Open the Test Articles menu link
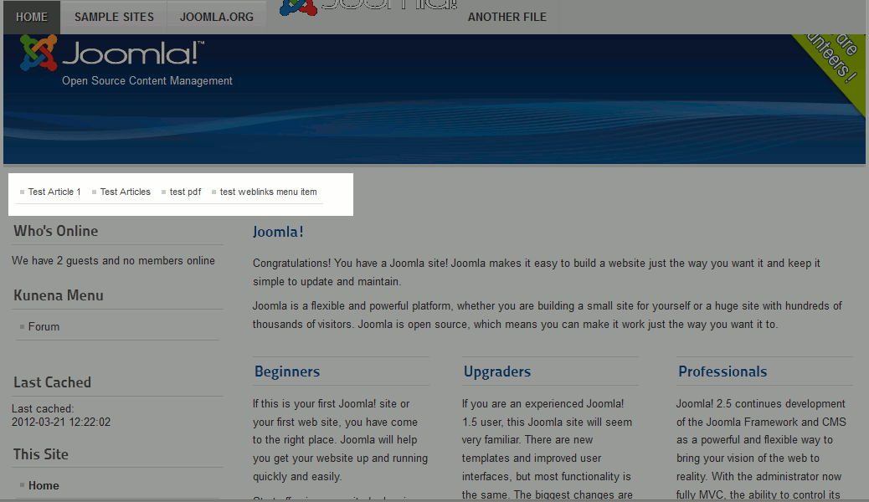869x502 pixels. 126,192
